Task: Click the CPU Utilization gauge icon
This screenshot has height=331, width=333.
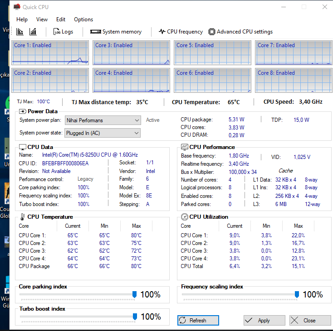Action: tap(184, 217)
